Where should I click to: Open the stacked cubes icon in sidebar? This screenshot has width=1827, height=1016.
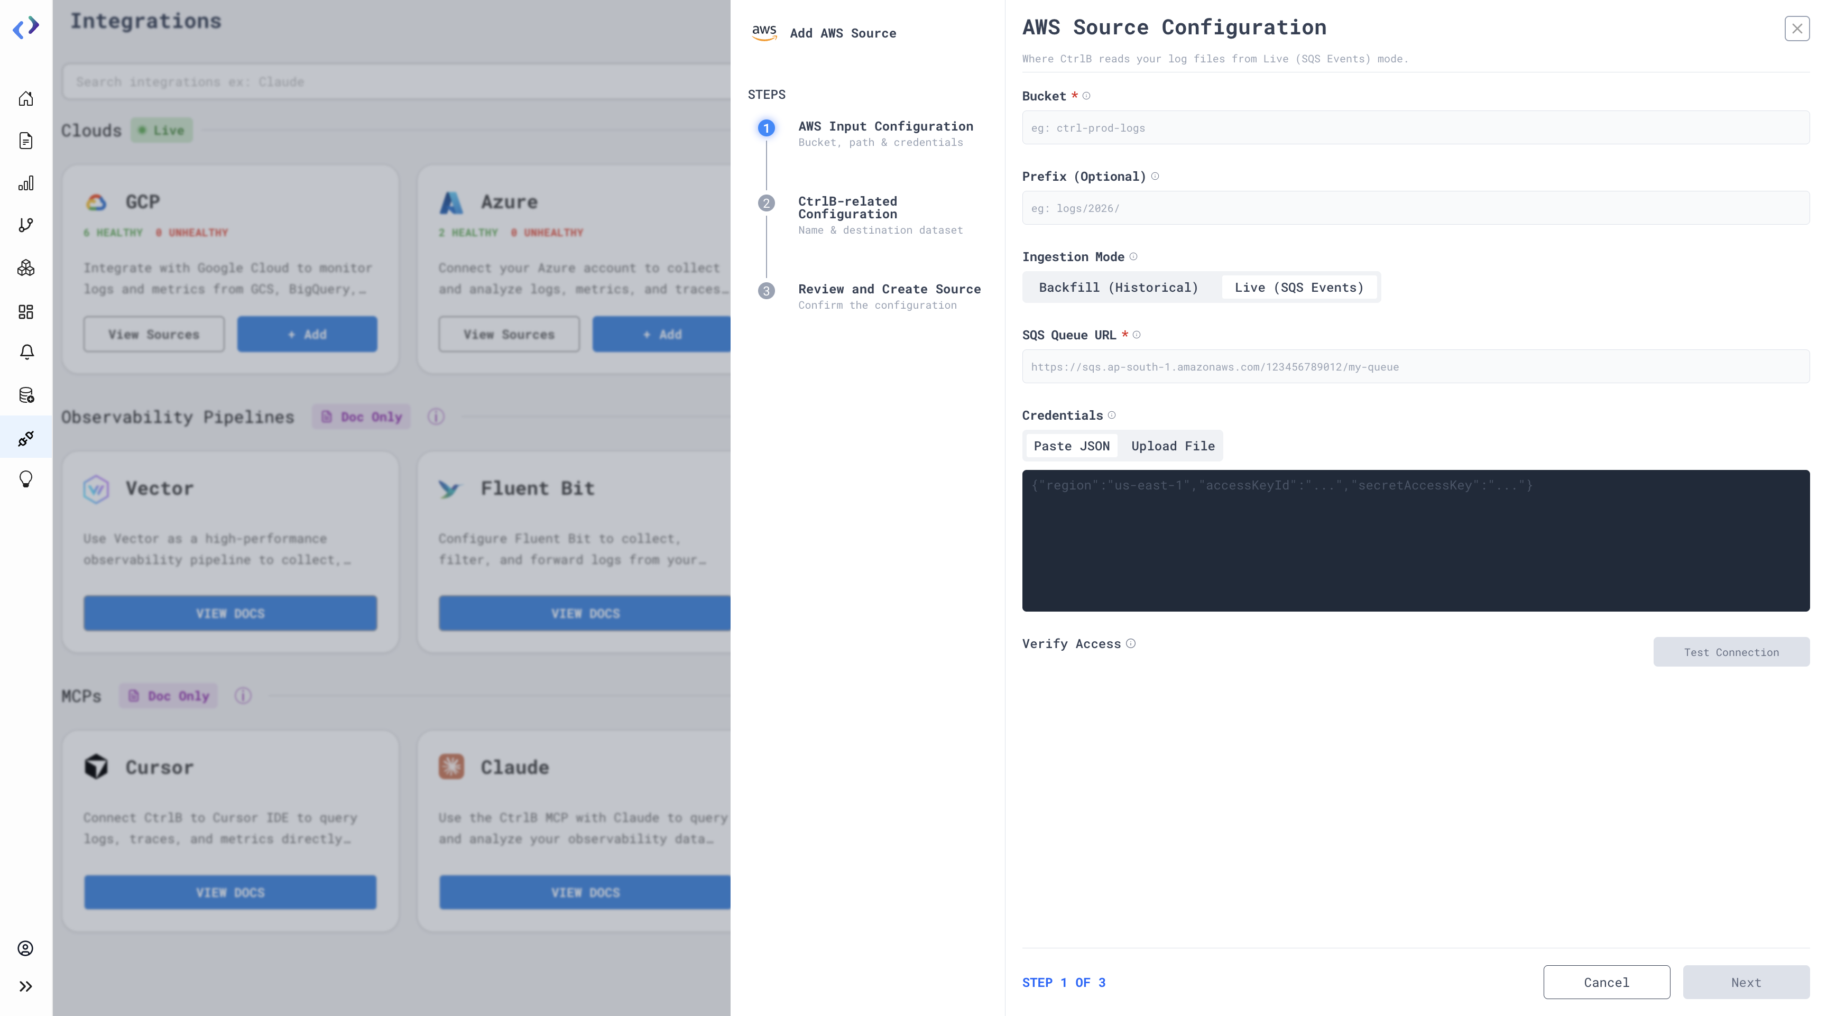25,268
